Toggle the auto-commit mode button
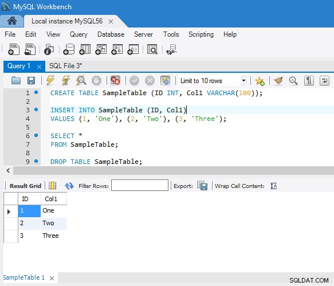 point(165,81)
